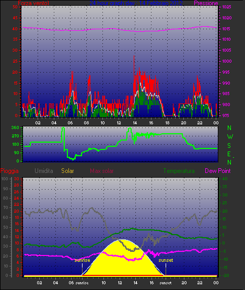Click '-15' on the temperature scale

click(225, 268)
